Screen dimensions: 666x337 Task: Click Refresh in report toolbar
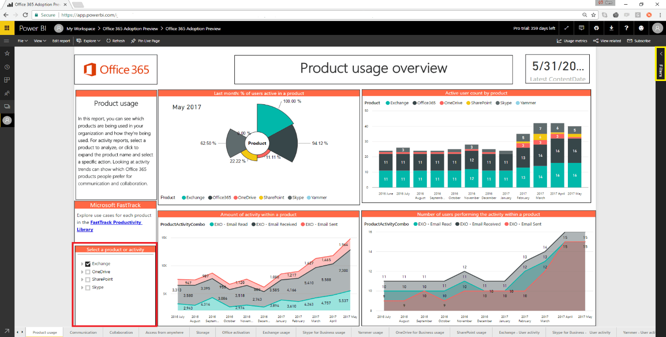[115, 41]
